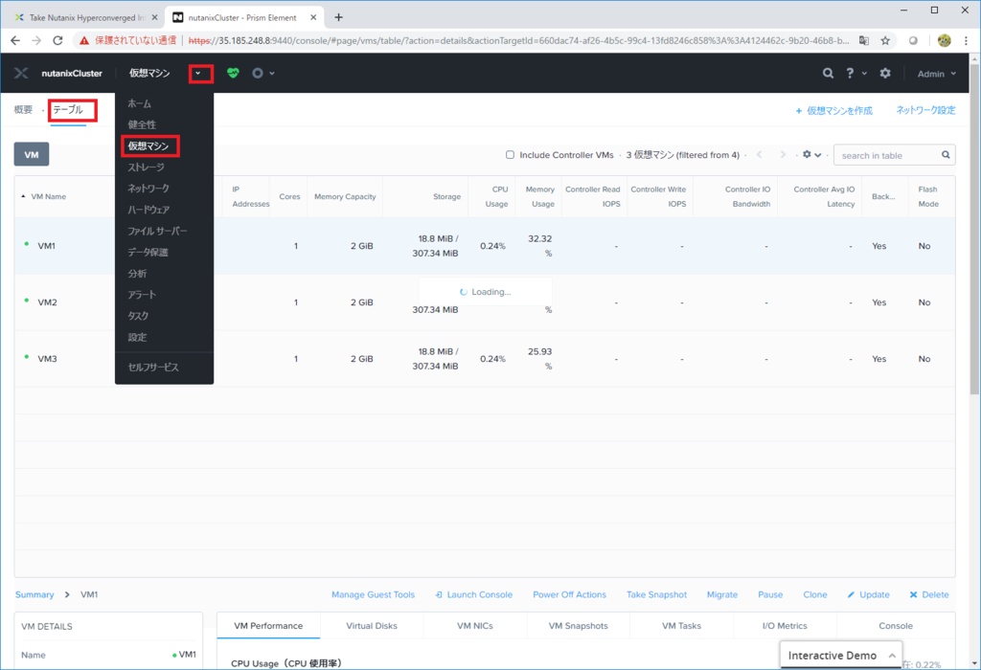Open ネットワーク設定 network config link
This screenshot has width=981, height=670.
pos(926,111)
